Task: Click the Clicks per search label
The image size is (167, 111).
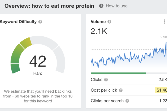Action: 107,101
